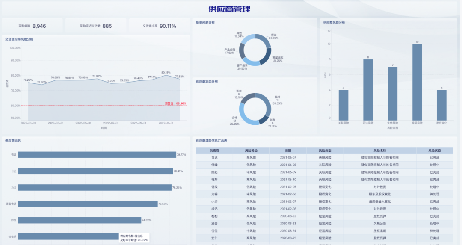The image size is (462, 245).
Task: Click the 失信风险 bar with value 7
Action: click(392, 93)
